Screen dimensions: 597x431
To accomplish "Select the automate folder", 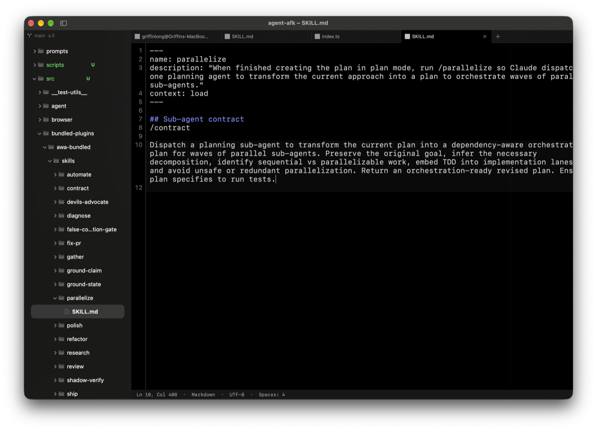I will click(x=78, y=174).
